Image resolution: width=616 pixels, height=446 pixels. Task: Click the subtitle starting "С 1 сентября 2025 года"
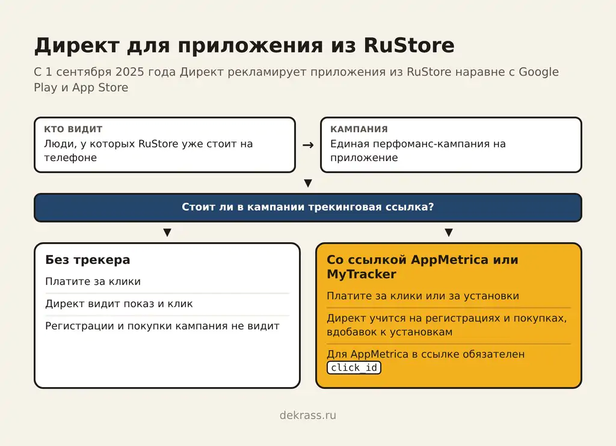[x=296, y=80]
